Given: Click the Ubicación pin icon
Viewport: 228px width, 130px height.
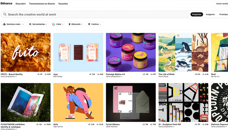Looking at the screenshot, I should pyautogui.click(x=69, y=24).
